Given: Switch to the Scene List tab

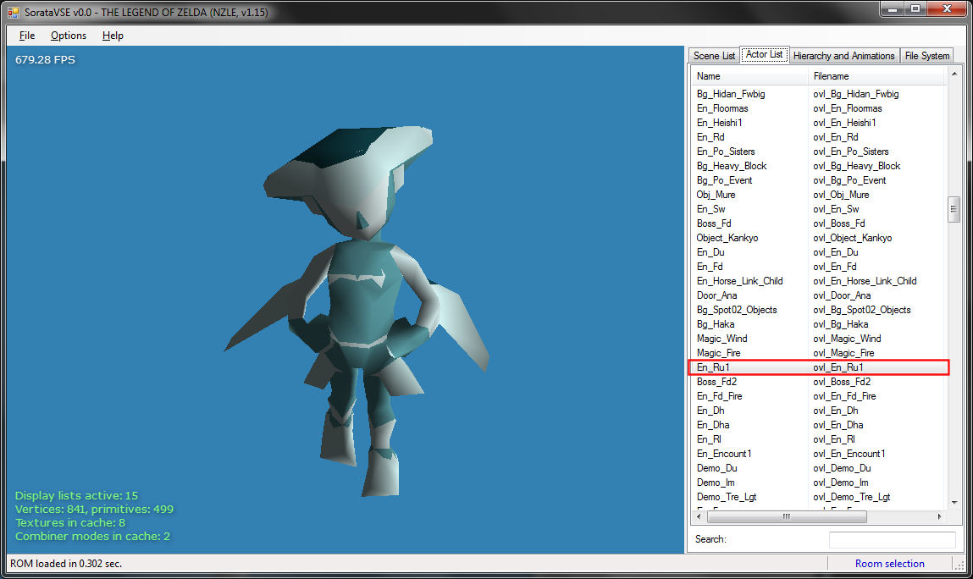Looking at the screenshot, I should point(714,56).
